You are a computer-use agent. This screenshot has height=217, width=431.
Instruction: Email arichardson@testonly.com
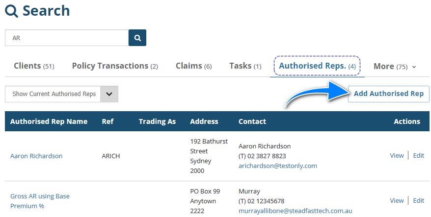click(x=278, y=166)
